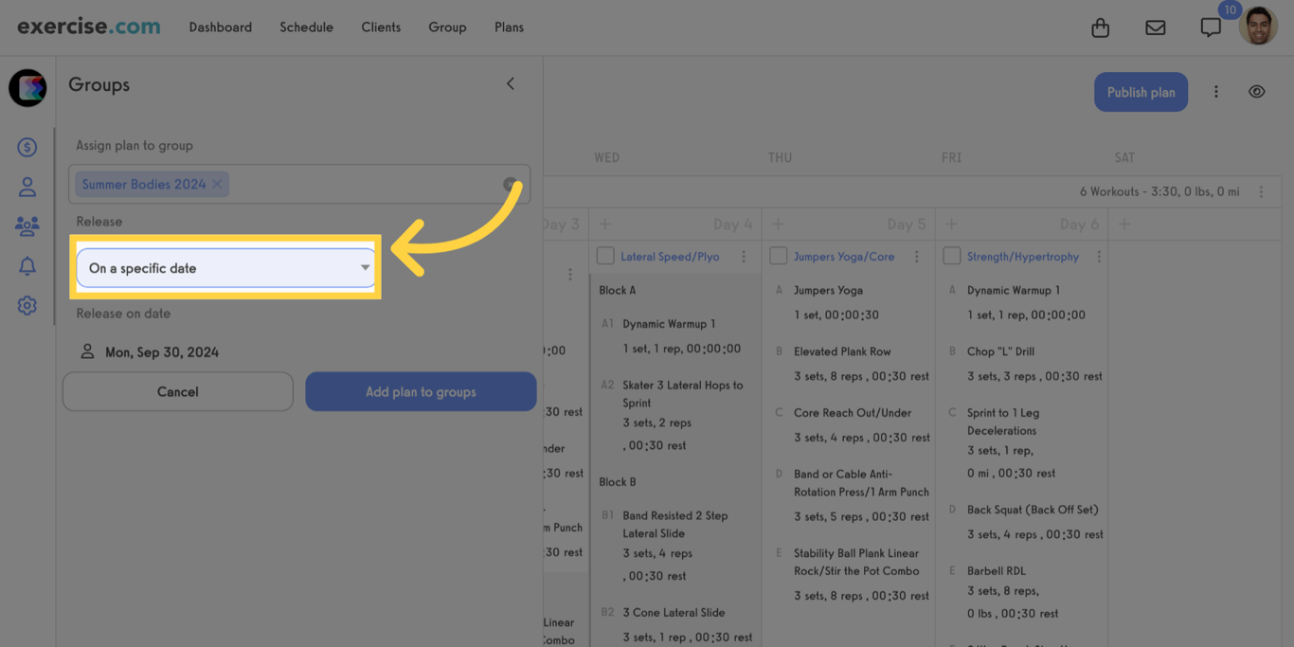Select the Jumpers Yoga/Core checkbox
Image resolution: width=1294 pixels, height=647 pixels.
tap(778, 256)
